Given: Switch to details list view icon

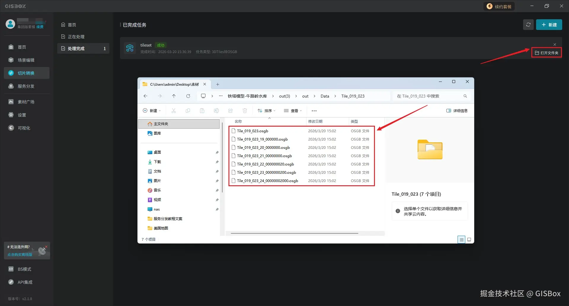Looking at the screenshot, I should click(461, 240).
